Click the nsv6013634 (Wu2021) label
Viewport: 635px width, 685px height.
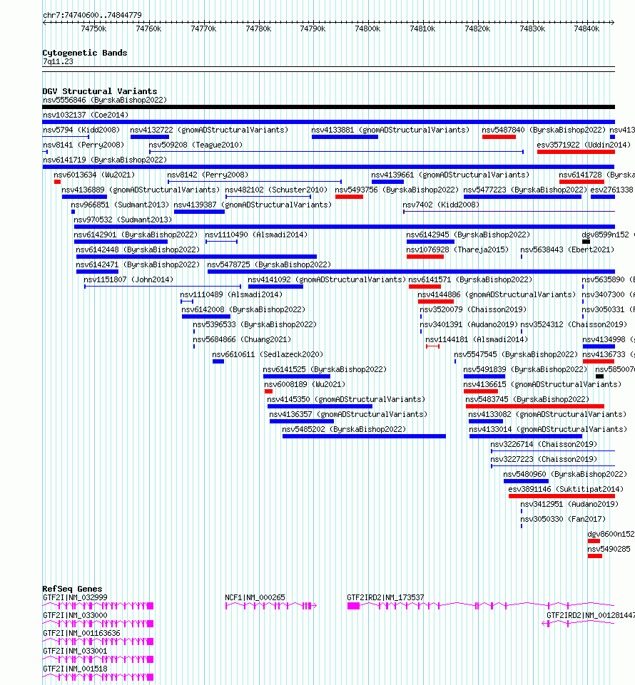[x=94, y=175]
